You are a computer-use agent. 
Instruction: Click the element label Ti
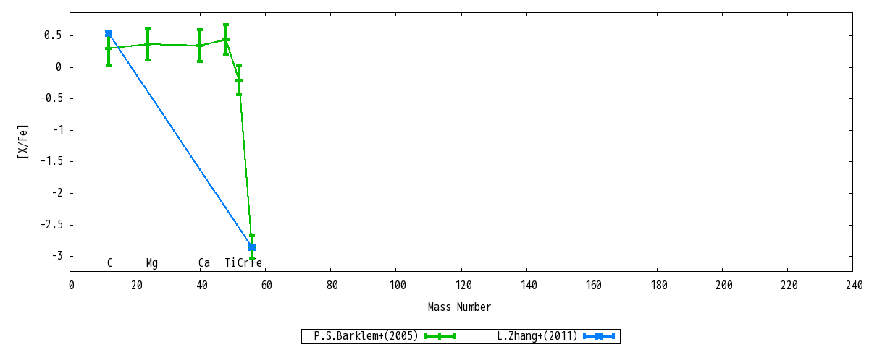coord(230,263)
